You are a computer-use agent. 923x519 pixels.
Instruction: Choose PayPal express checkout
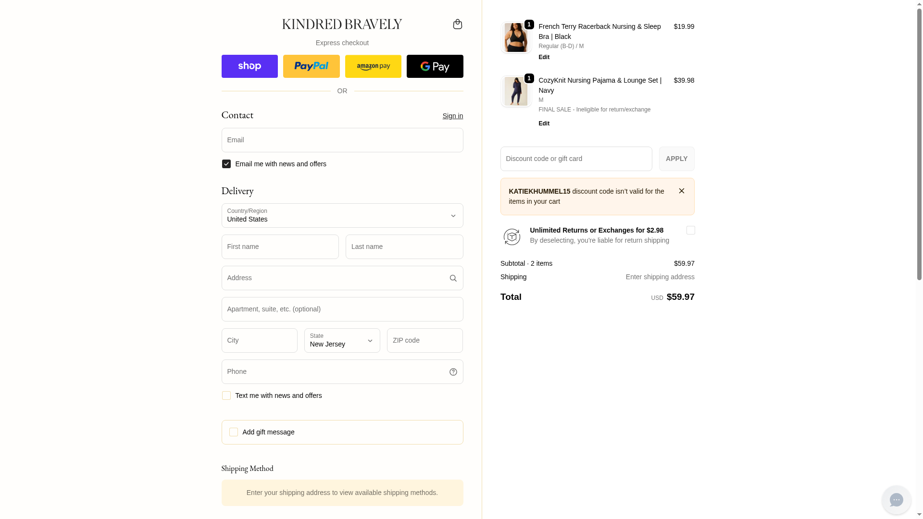tap(311, 66)
